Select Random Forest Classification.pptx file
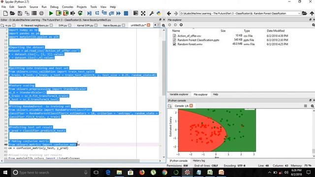The width and height of the screenshot is (315, 177). pyautogui.click(x=198, y=40)
